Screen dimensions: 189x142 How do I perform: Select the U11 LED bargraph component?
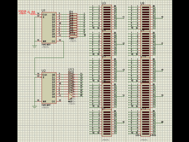[146, 96]
